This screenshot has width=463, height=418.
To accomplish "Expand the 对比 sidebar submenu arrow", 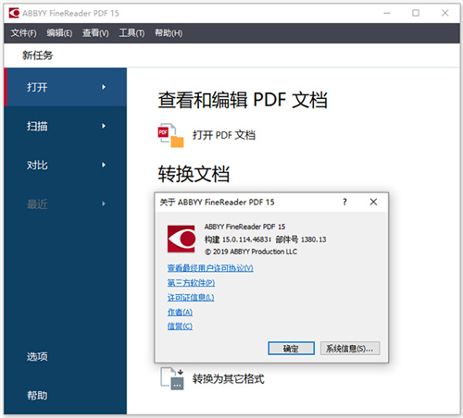I will click(x=104, y=165).
